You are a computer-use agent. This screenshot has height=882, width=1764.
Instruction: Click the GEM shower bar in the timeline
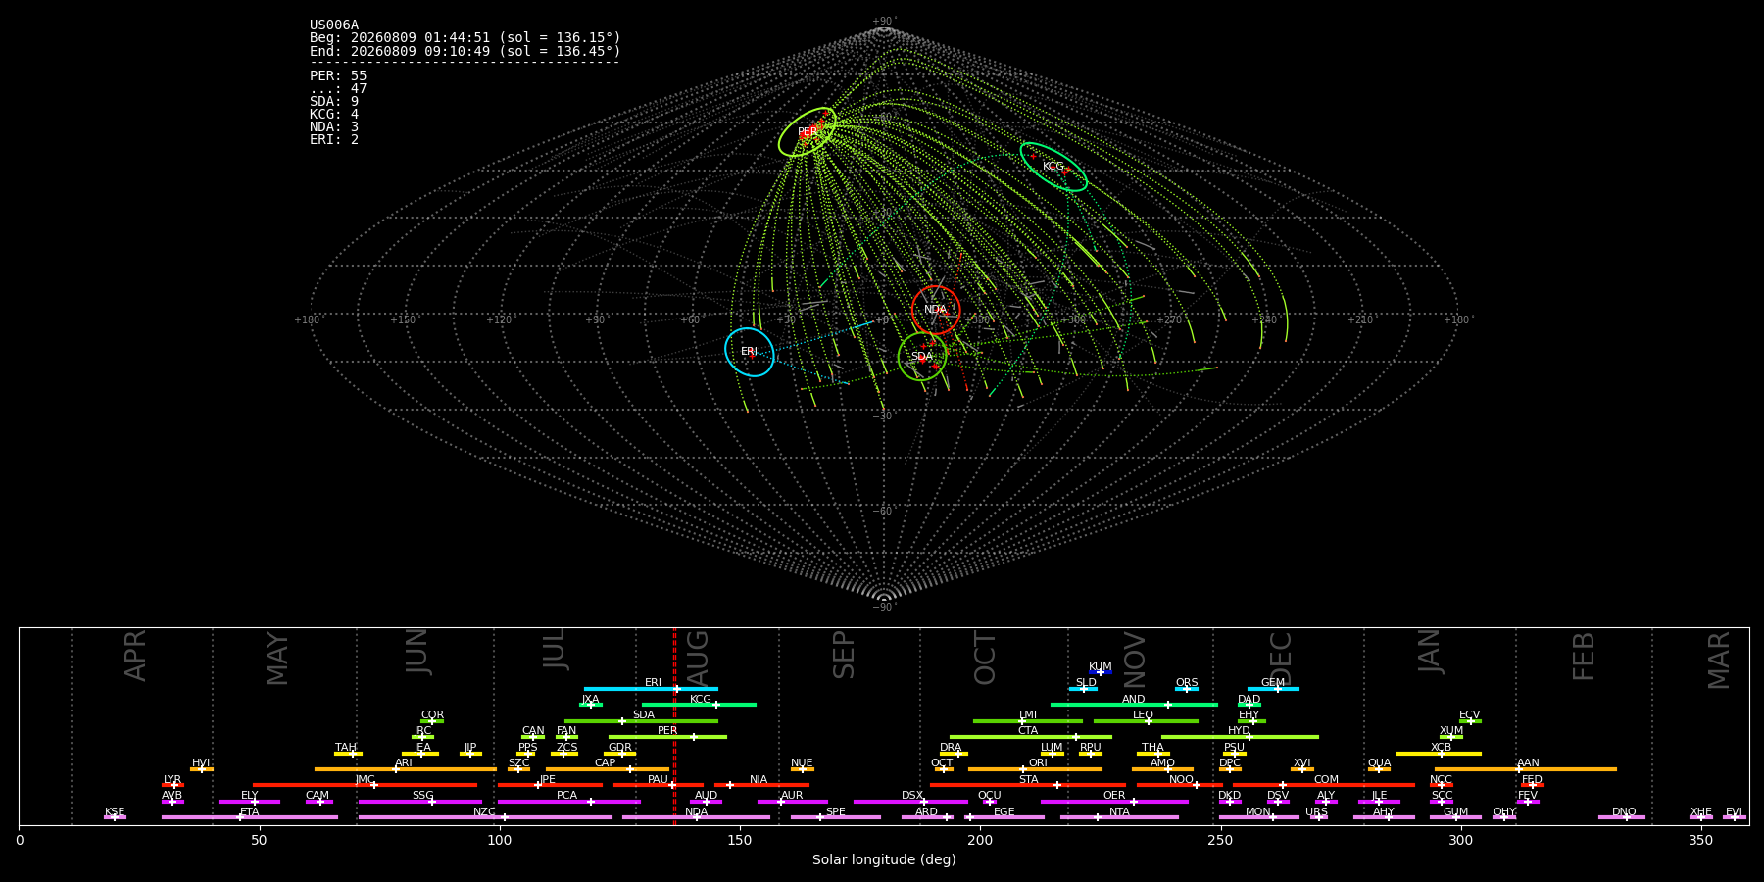pyautogui.click(x=1273, y=689)
